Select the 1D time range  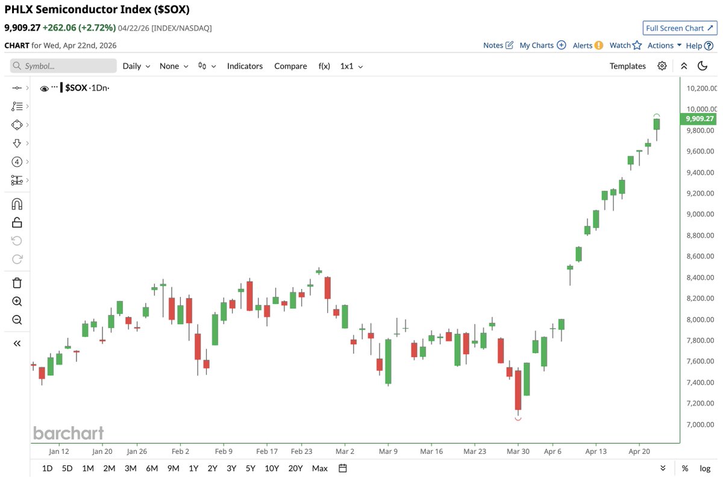pyautogui.click(x=47, y=468)
